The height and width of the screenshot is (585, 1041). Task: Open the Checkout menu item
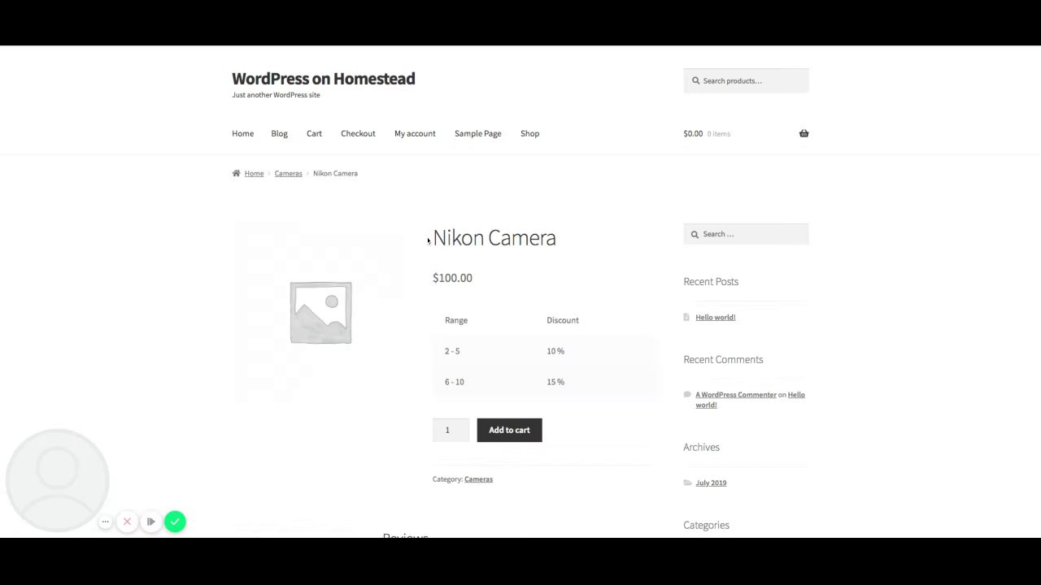tap(358, 133)
